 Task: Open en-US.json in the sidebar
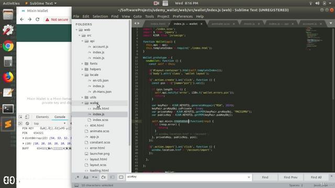click(100, 80)
